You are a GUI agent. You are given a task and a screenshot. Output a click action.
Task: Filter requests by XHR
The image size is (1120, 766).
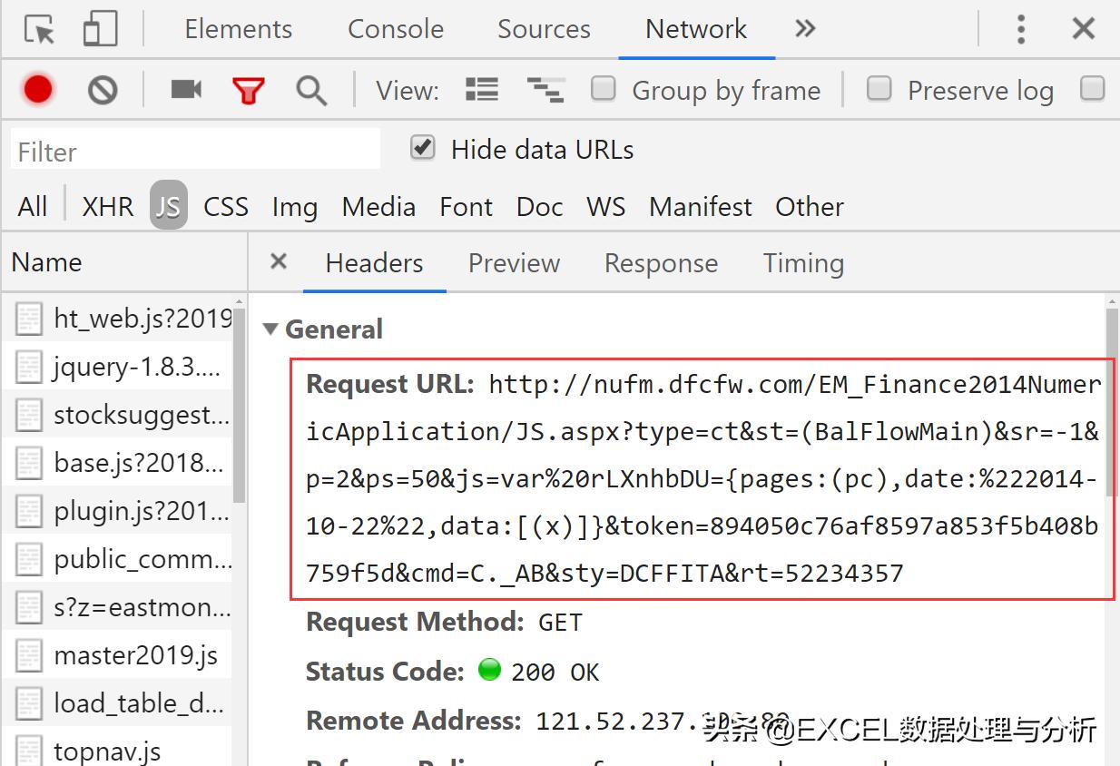pyautogui.click(x=107, y=206)
